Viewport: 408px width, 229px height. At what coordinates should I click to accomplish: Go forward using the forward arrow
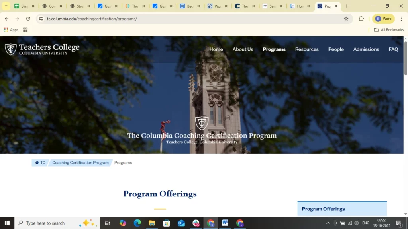pyautogui.click(x=17, y=19)
